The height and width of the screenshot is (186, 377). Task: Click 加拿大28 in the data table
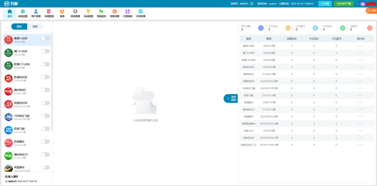(249, 131)
